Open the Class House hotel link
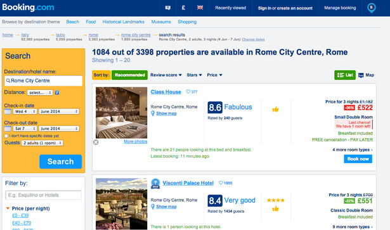 (166, 92)
